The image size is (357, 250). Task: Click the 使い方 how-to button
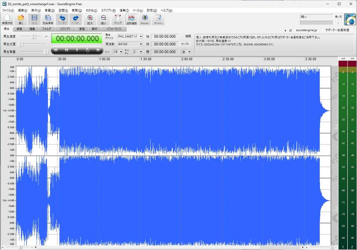pos(339,17)
